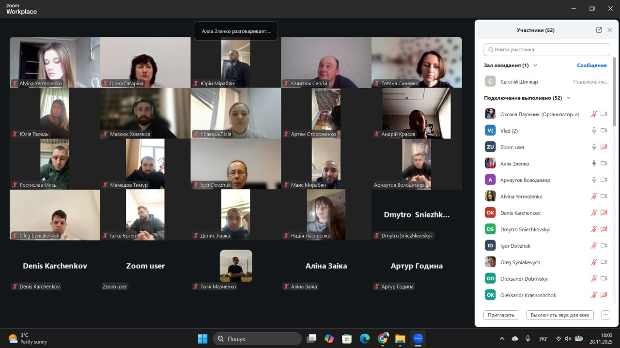Click disabled camera icon for Zoom user
The height and width of the screenshot is (348, 620).
coord(604,147)
